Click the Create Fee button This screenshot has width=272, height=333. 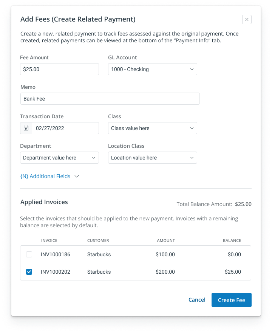click(231, 300)
